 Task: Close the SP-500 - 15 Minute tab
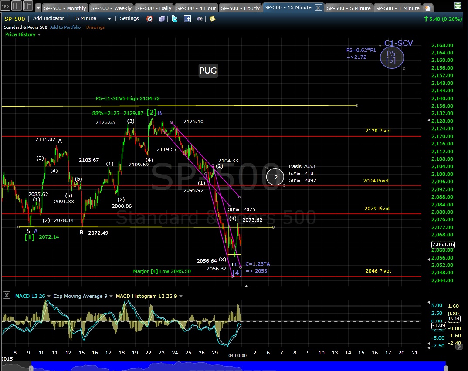click(319, 8)
